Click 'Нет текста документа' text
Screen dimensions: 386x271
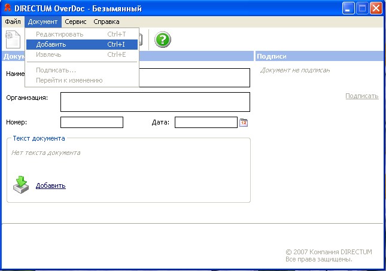(x=46, y=153)
